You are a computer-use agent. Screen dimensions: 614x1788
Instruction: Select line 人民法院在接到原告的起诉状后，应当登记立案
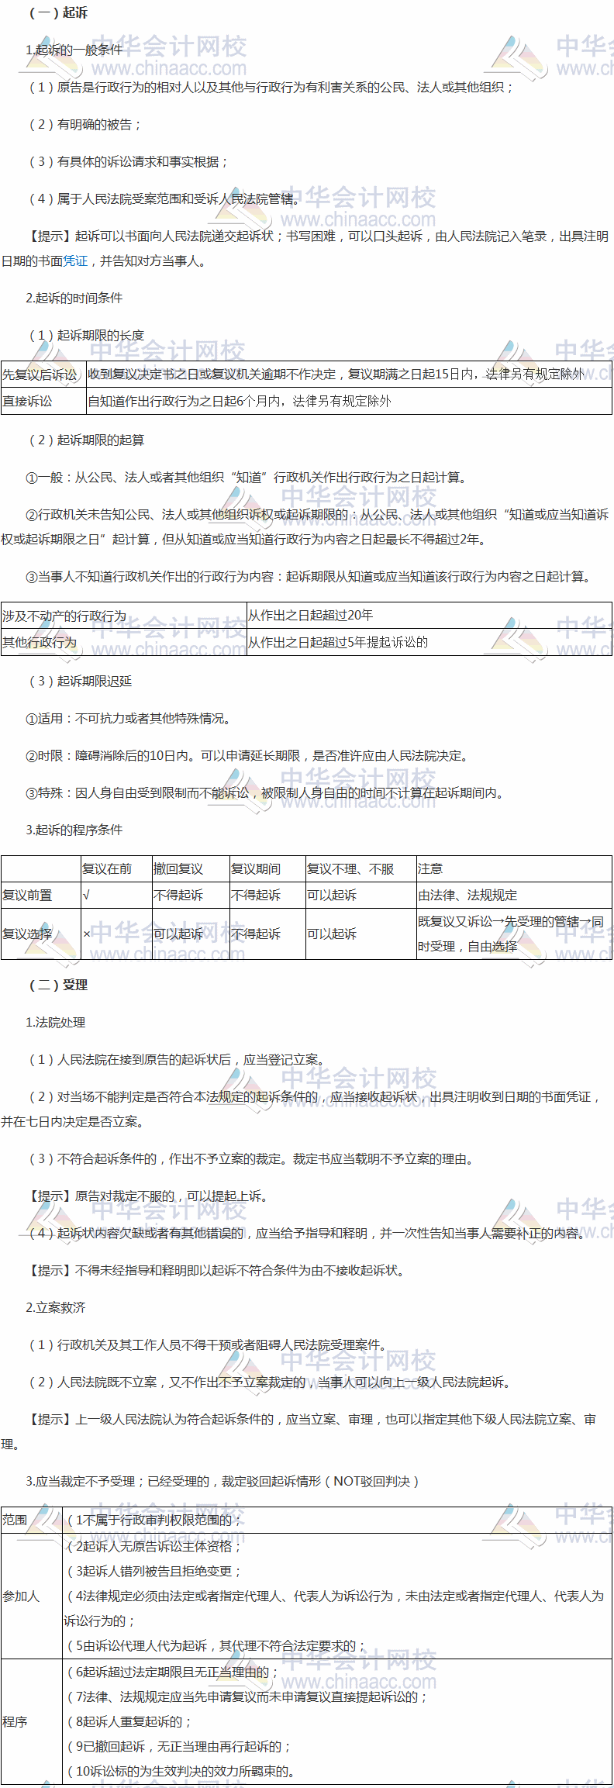(177, 1060)
